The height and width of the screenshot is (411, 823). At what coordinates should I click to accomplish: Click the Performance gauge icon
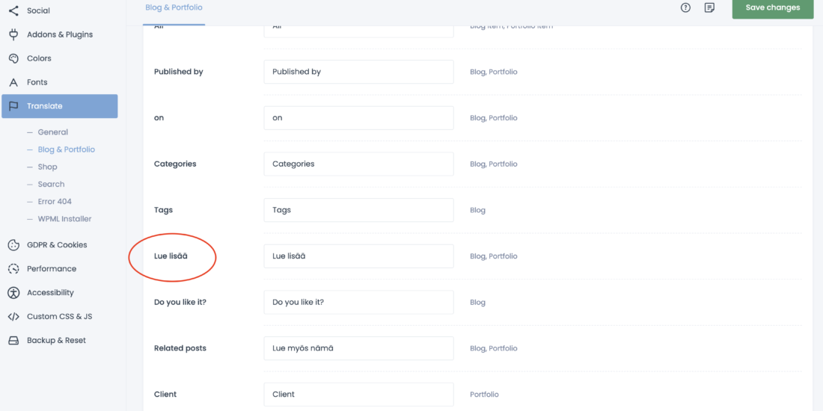coord(13,269)
